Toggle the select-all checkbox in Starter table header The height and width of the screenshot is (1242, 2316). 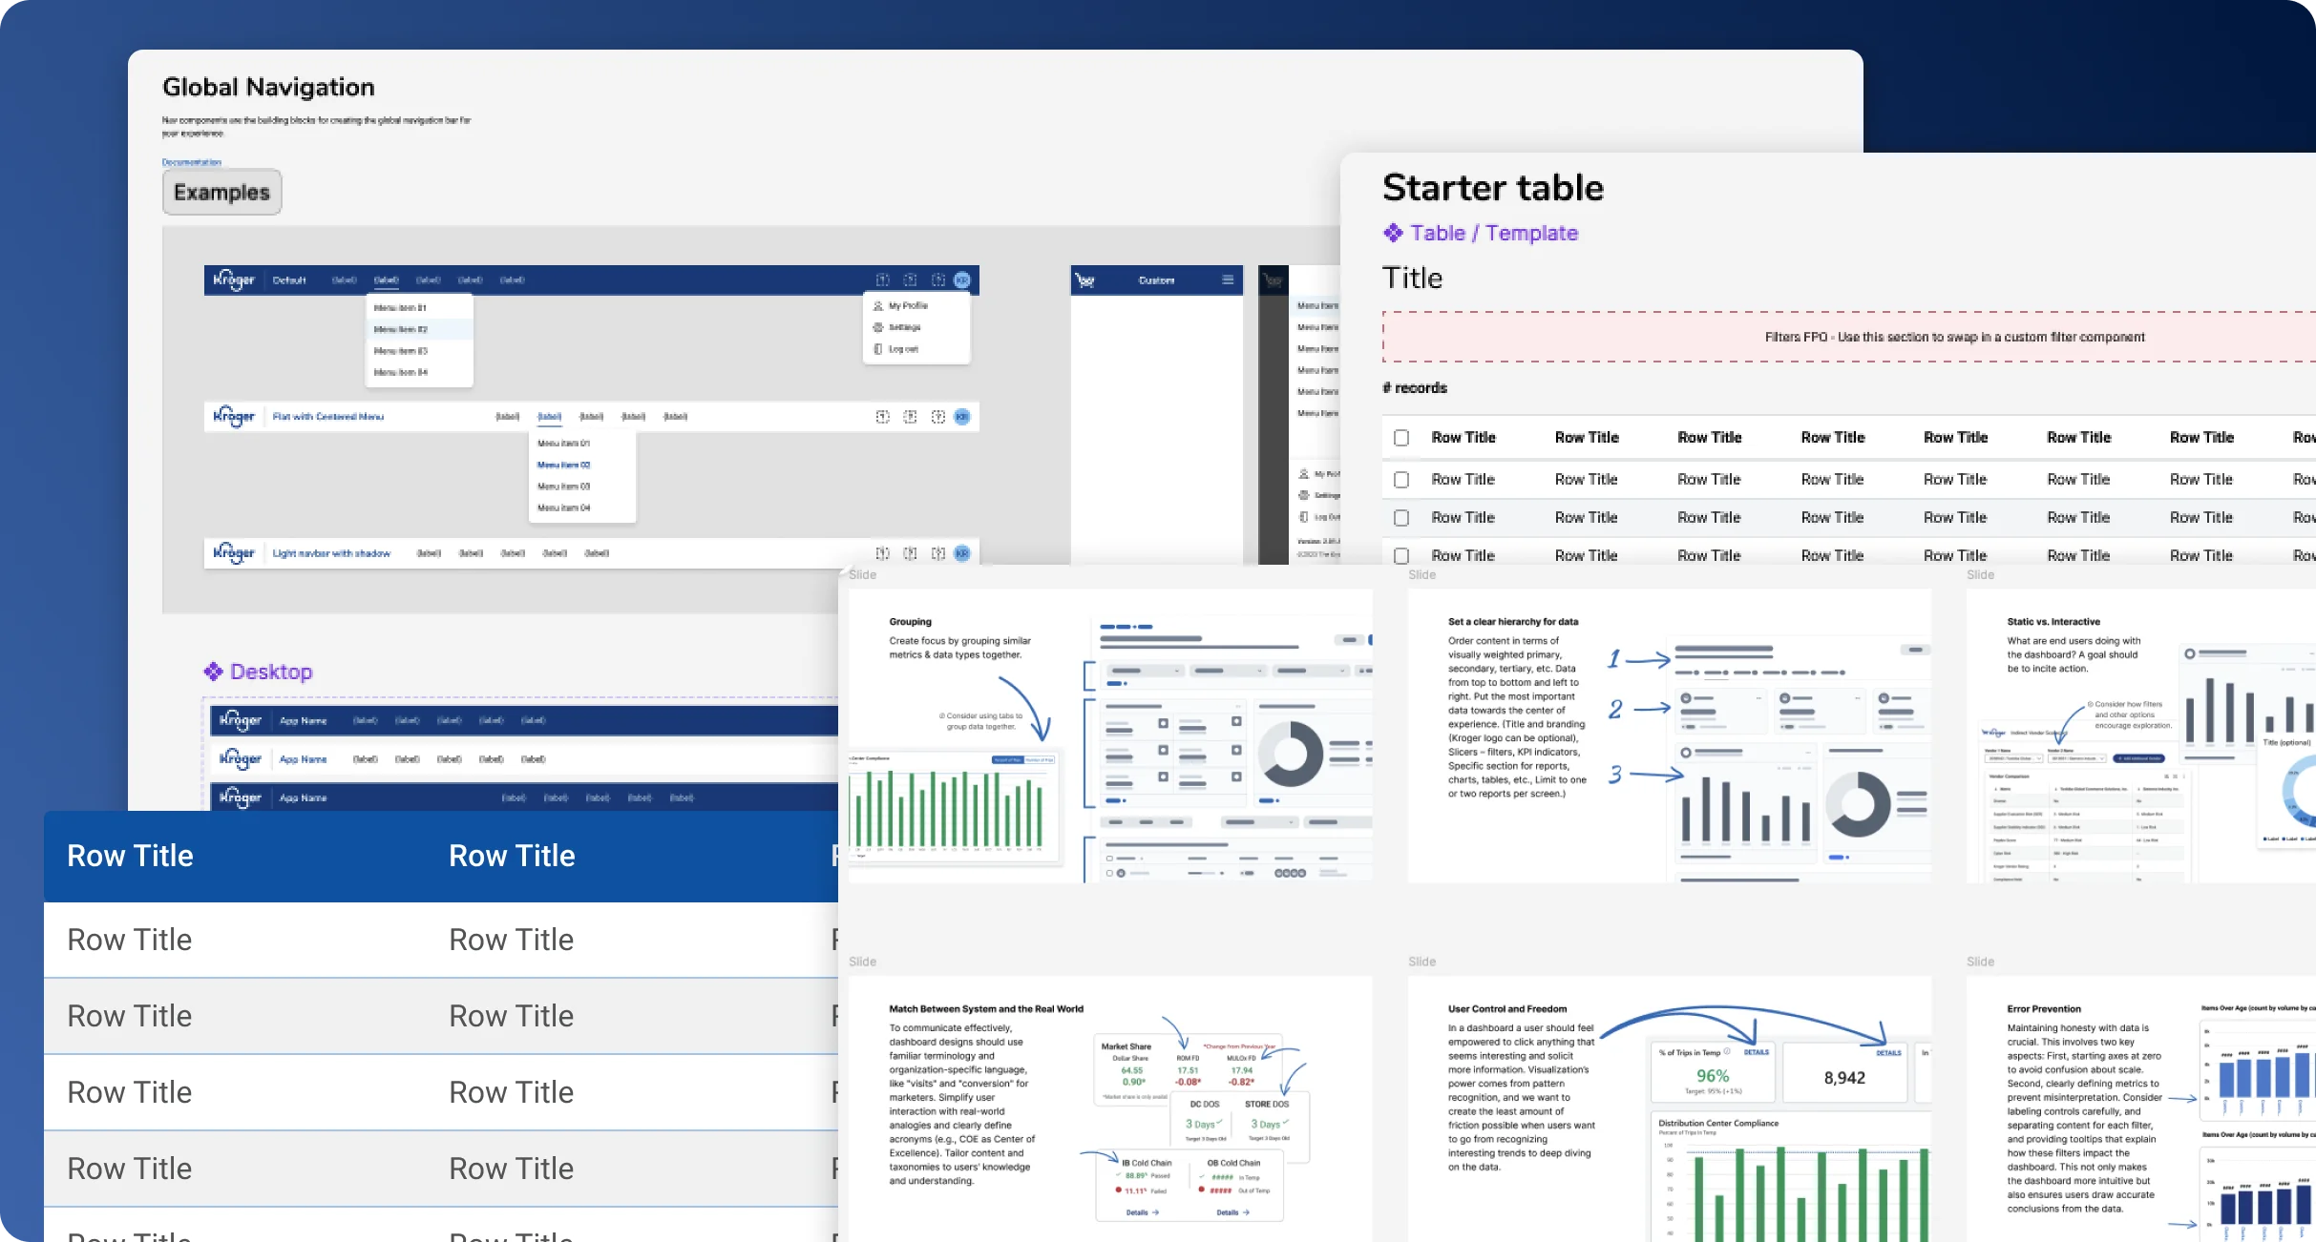pyautogui.click(x=1401, y=437)
